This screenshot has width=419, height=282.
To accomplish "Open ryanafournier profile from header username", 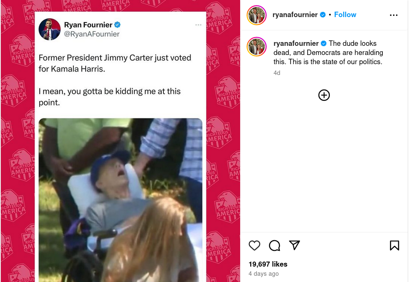I will click(x=295, y=15).
